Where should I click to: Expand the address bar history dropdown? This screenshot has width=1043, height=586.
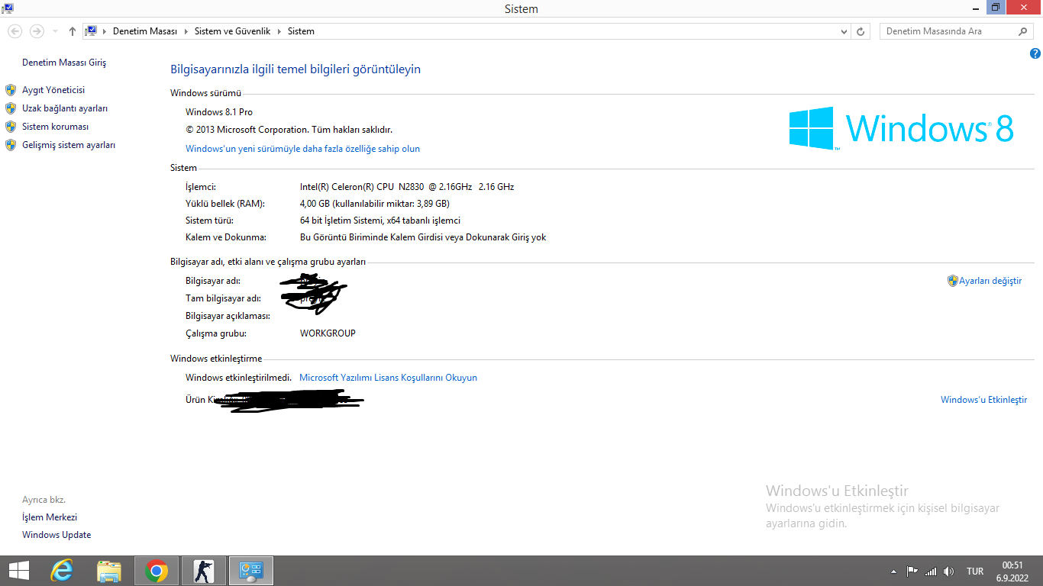point(844,31)
